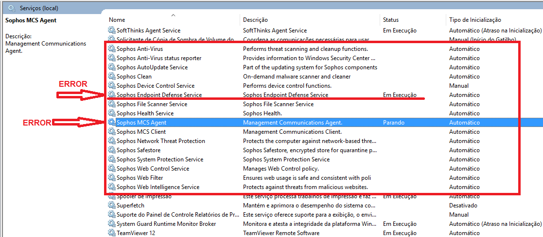The width and height of the screenshot is (543, 237).
Task: Click the Sophos System Protection Service icon
Action: coord(111,159)
